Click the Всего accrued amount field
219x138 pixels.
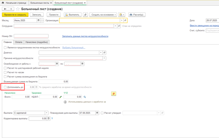click(x=21, y=97)
